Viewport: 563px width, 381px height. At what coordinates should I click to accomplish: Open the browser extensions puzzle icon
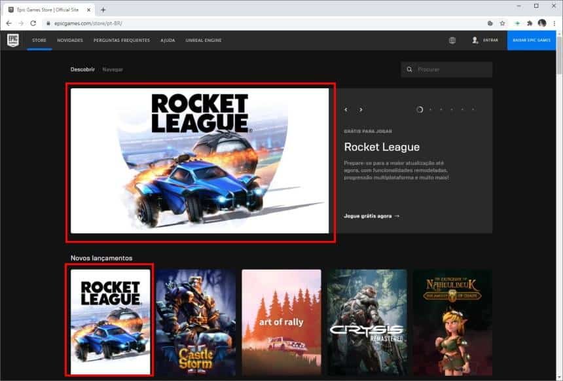[x=530, y=24]
